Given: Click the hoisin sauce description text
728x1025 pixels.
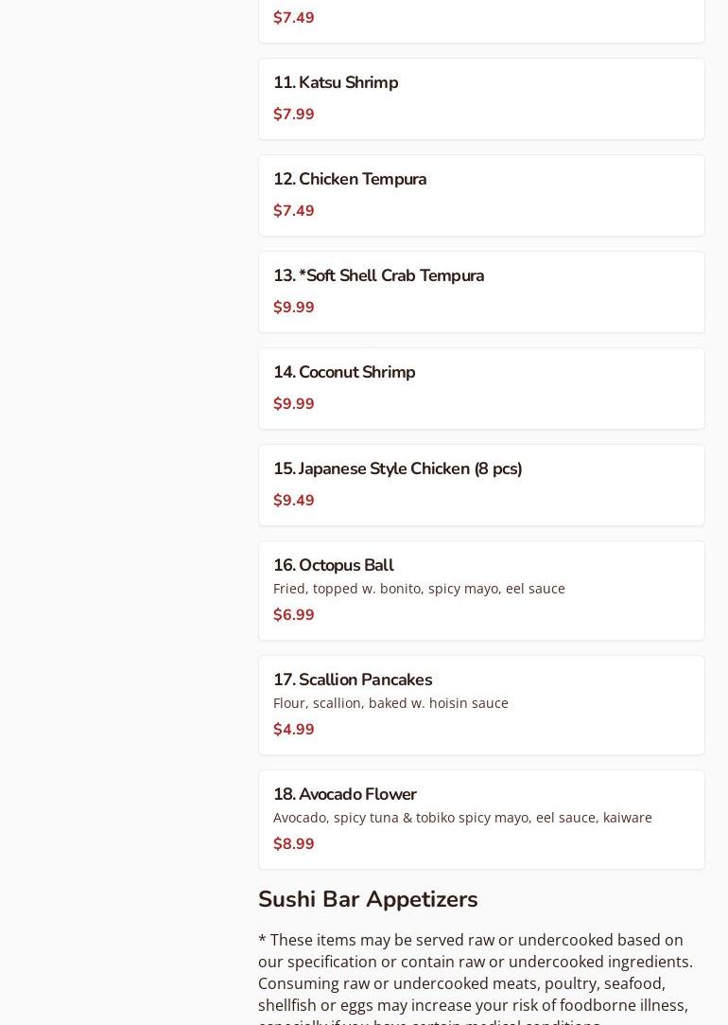Looking at the screenshot, I should tap(390, 703).
